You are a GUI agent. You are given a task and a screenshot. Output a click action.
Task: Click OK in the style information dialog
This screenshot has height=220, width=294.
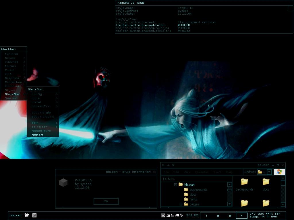tap(106, 201)
